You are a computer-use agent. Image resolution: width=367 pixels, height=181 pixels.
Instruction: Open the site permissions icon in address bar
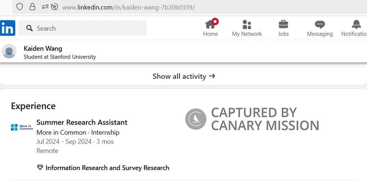pos(45,7)
